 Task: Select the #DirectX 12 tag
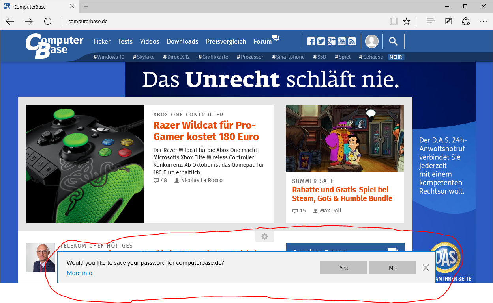tap(176, 57)
